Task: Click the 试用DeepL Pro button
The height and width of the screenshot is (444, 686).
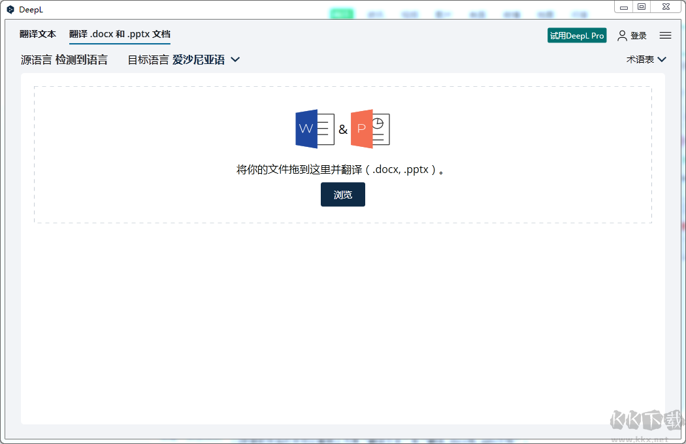Action: click(x=577, y=36)
